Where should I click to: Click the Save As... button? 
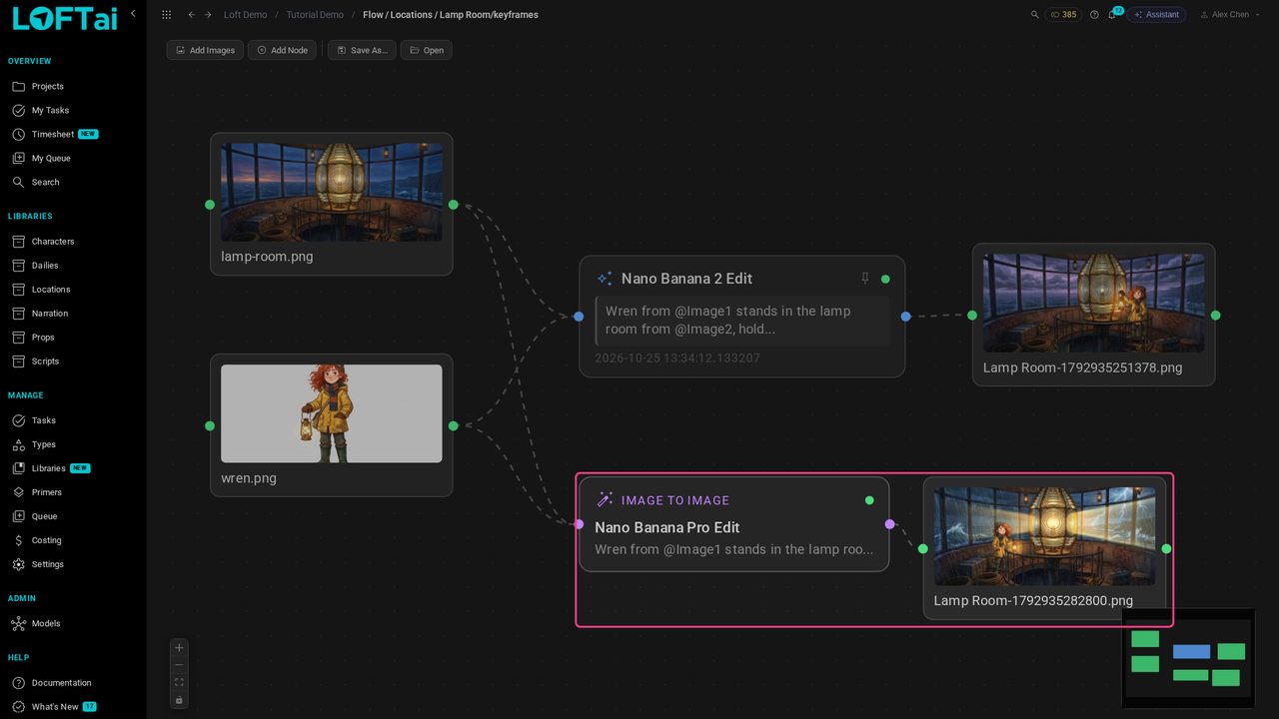tap(362, 50)
